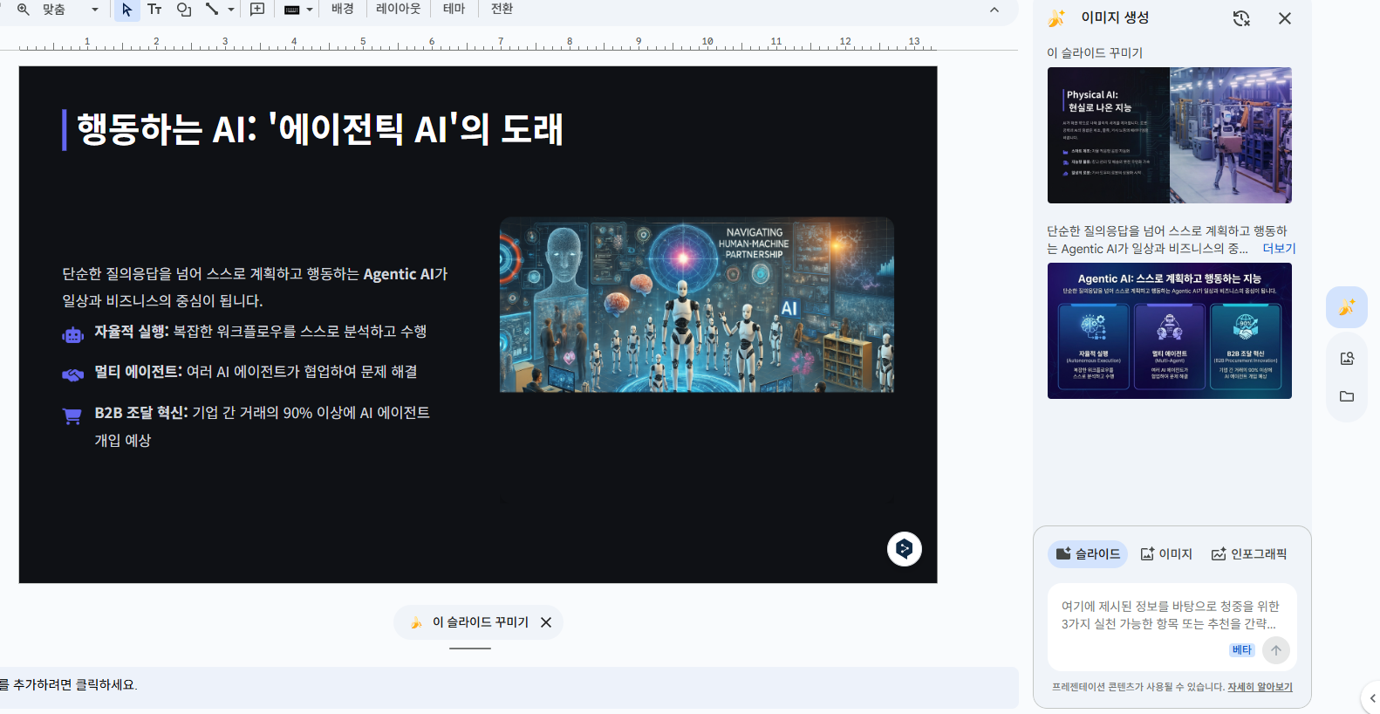Select the line drawing tool
Viewport: 1380px width, 714px height.
pos(212,10)
